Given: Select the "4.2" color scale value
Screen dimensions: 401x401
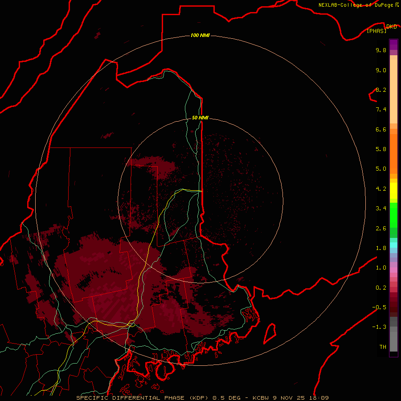Looking at the screenshot, I should (x=381, y=189).
